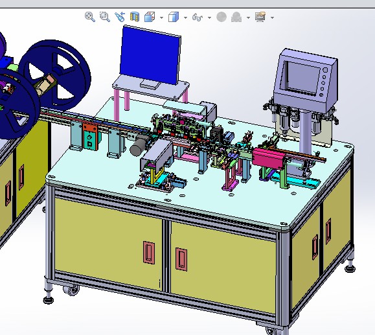Select the Zoom to Area tool
Viewport: 375px width, 335px height.
[105, 17]
